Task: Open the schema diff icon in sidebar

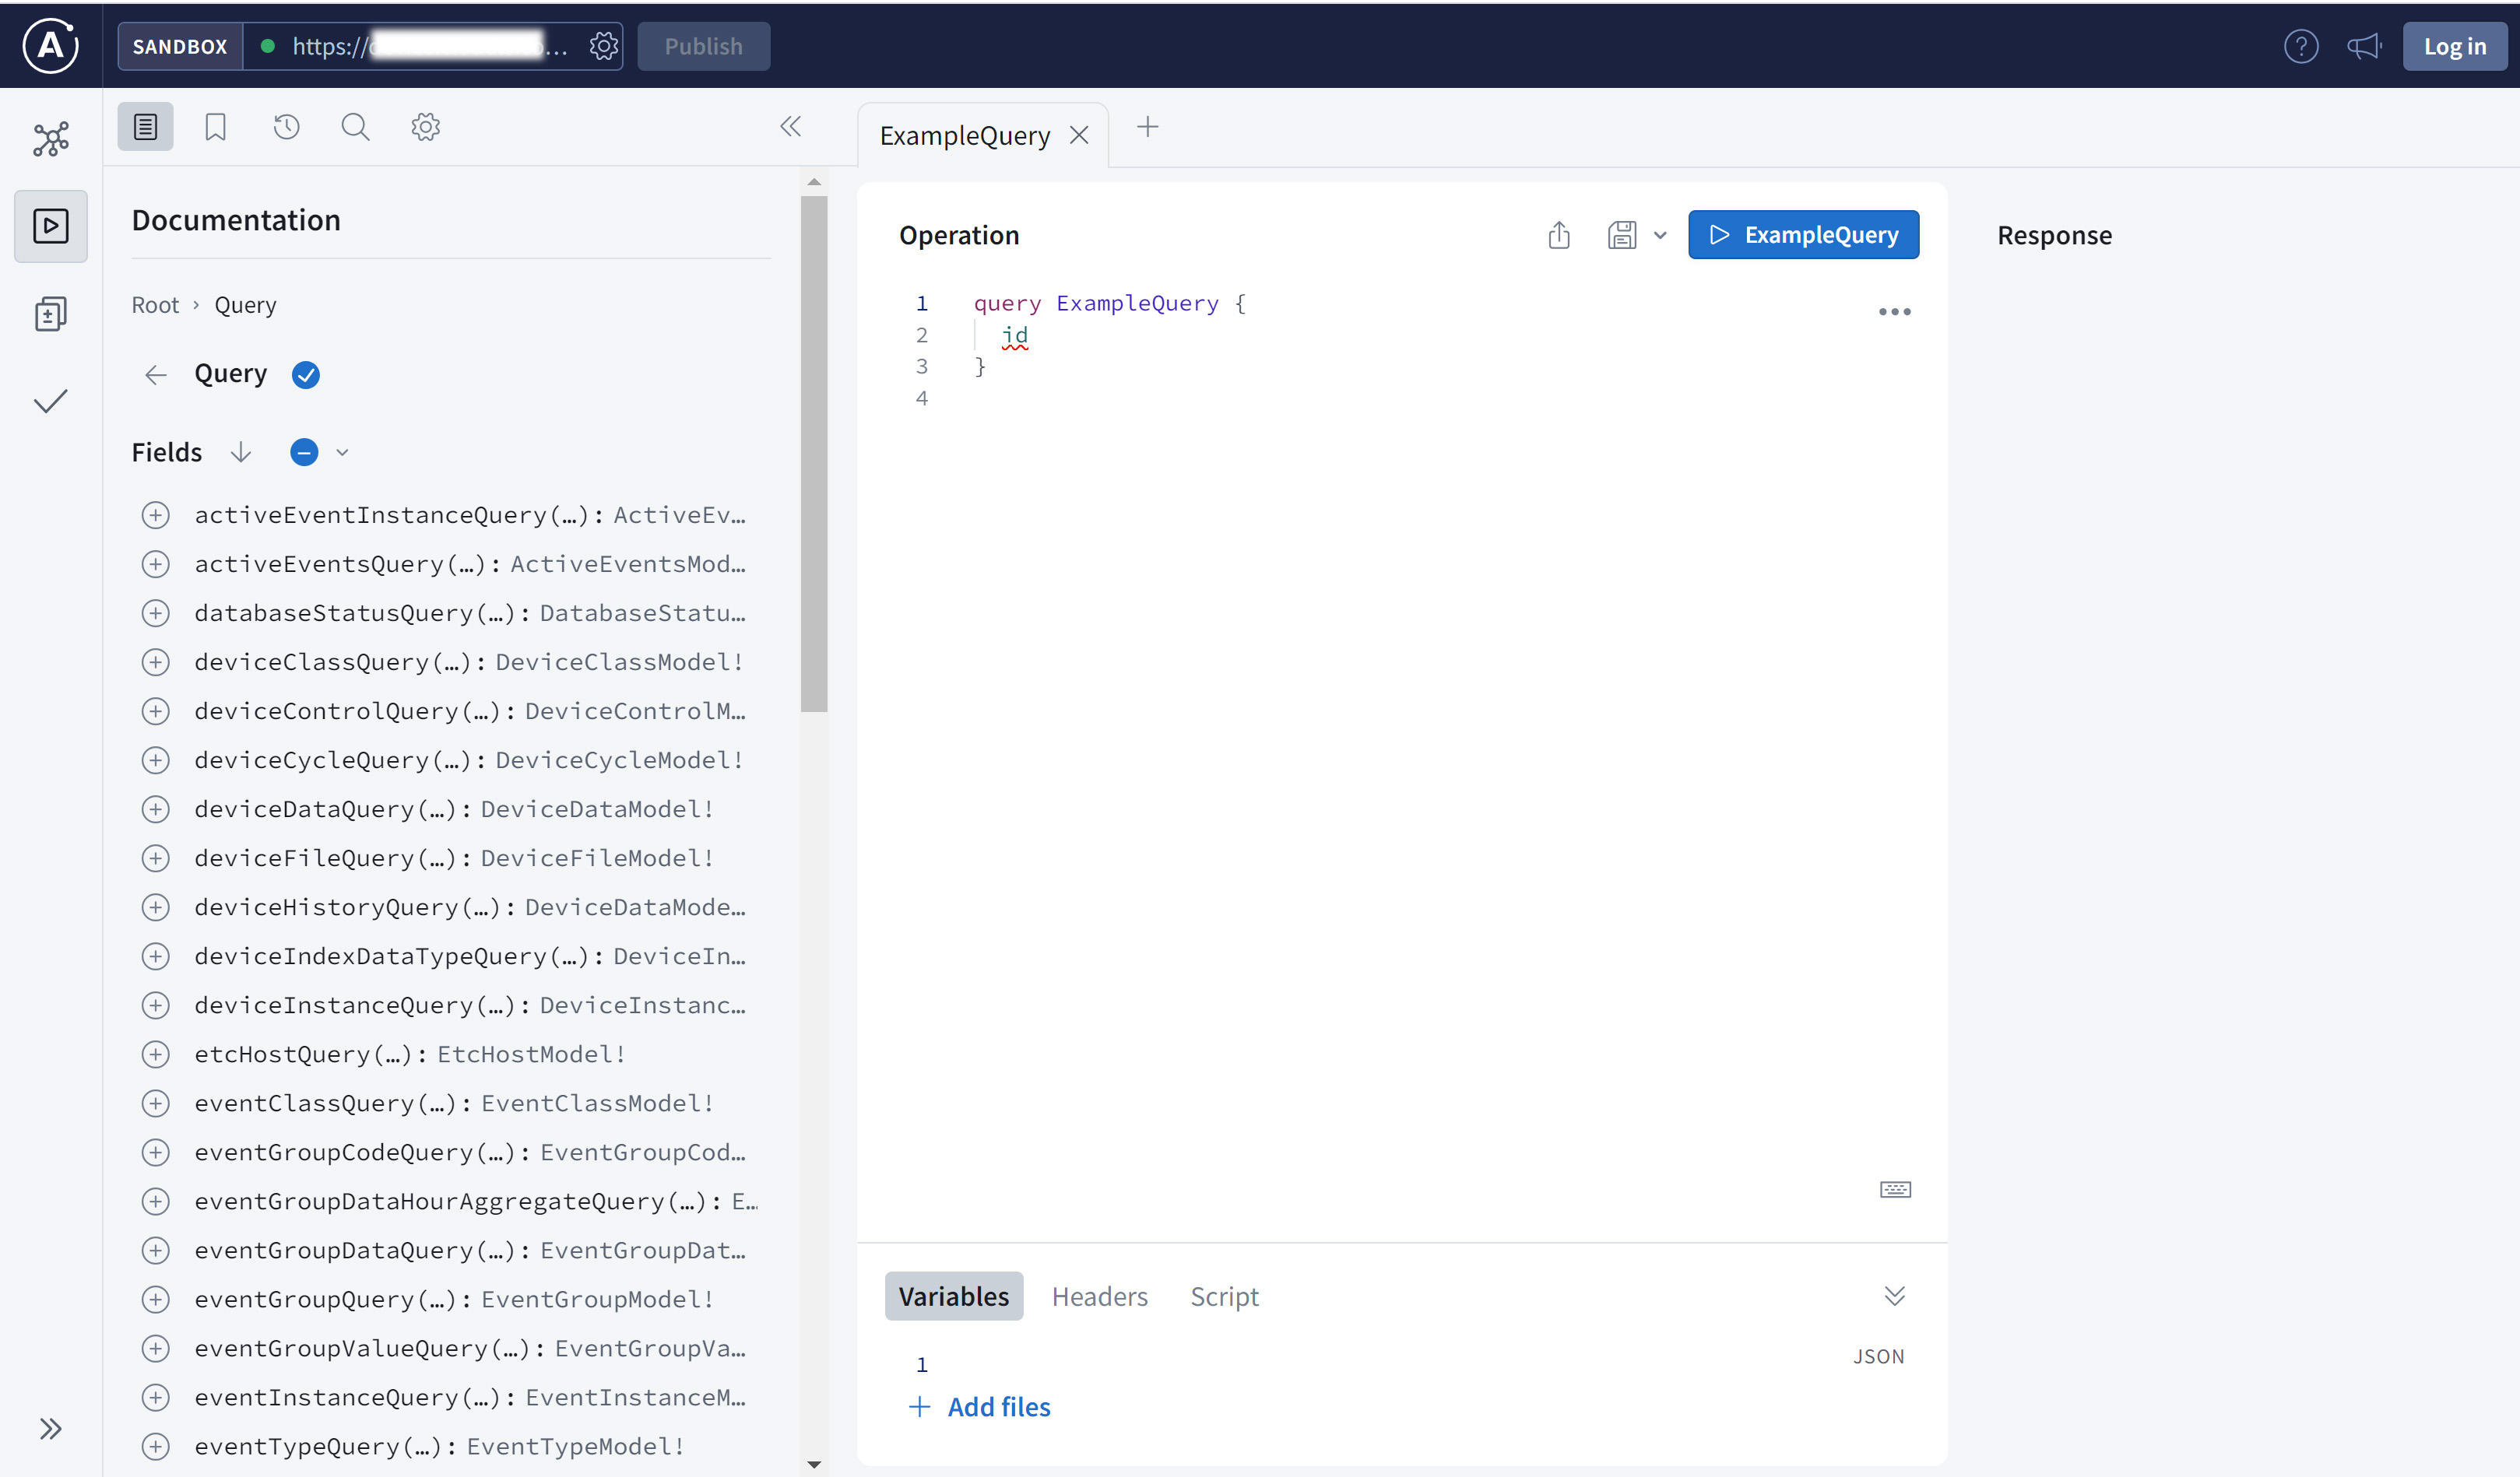Action: point(51,314)
